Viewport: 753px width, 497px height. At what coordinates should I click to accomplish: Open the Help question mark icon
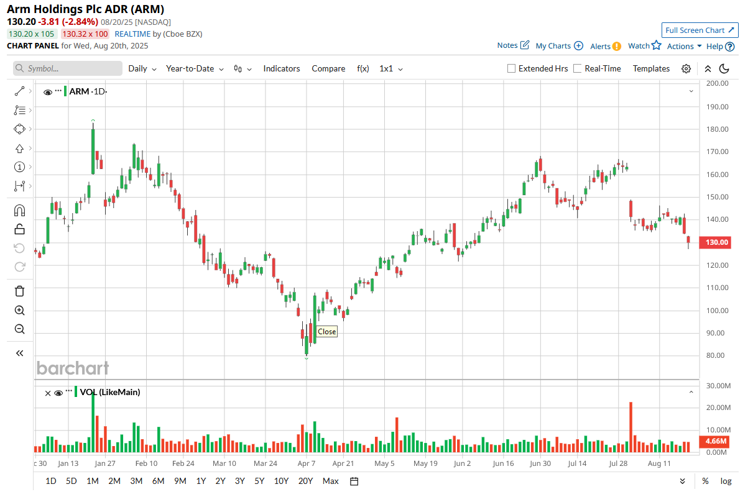tap(730, 47)
